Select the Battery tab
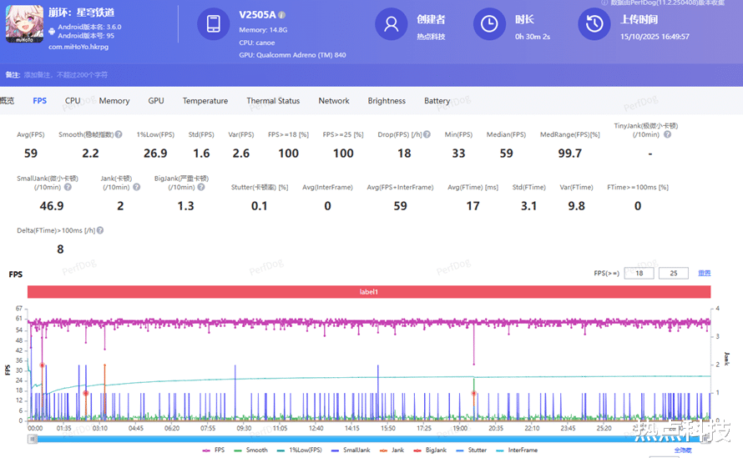The height and width of the screenshot is (458, 743). click(x=437, y=101)
